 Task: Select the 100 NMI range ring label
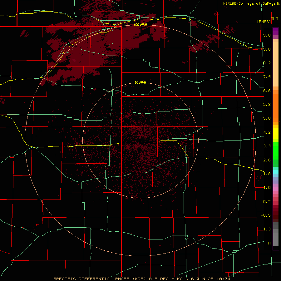pyautogui.click(x=140, y=25)
